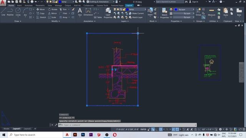Click Sign In
This screenshot has height=138, width=246.
[194, 2]
